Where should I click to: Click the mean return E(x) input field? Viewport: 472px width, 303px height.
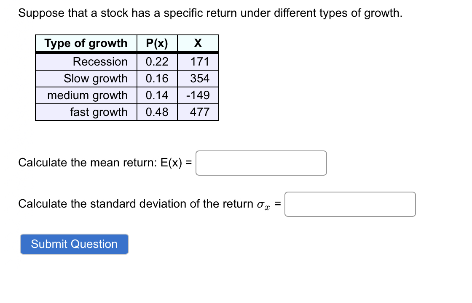tap(261, 163)
